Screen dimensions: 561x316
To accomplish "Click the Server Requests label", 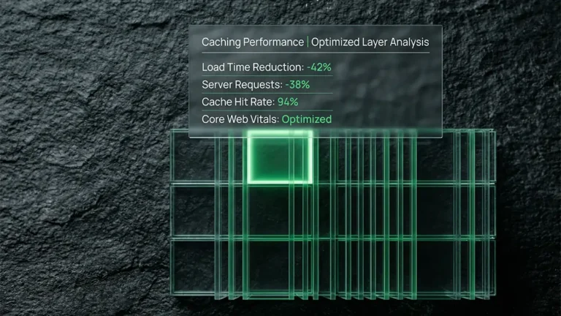I will [241, 84].
